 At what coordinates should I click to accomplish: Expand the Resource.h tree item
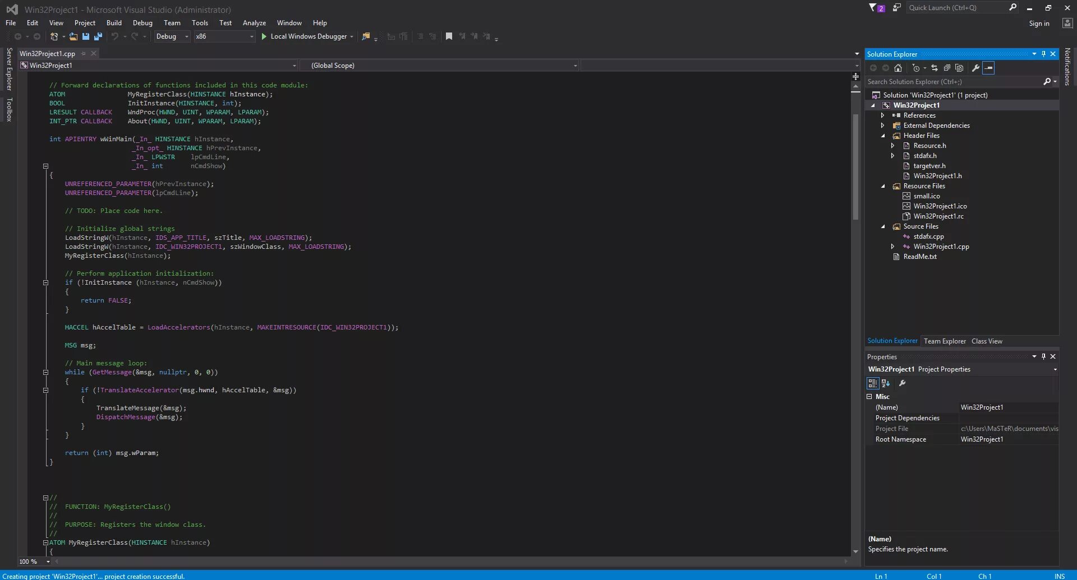[x=893, y=145]
